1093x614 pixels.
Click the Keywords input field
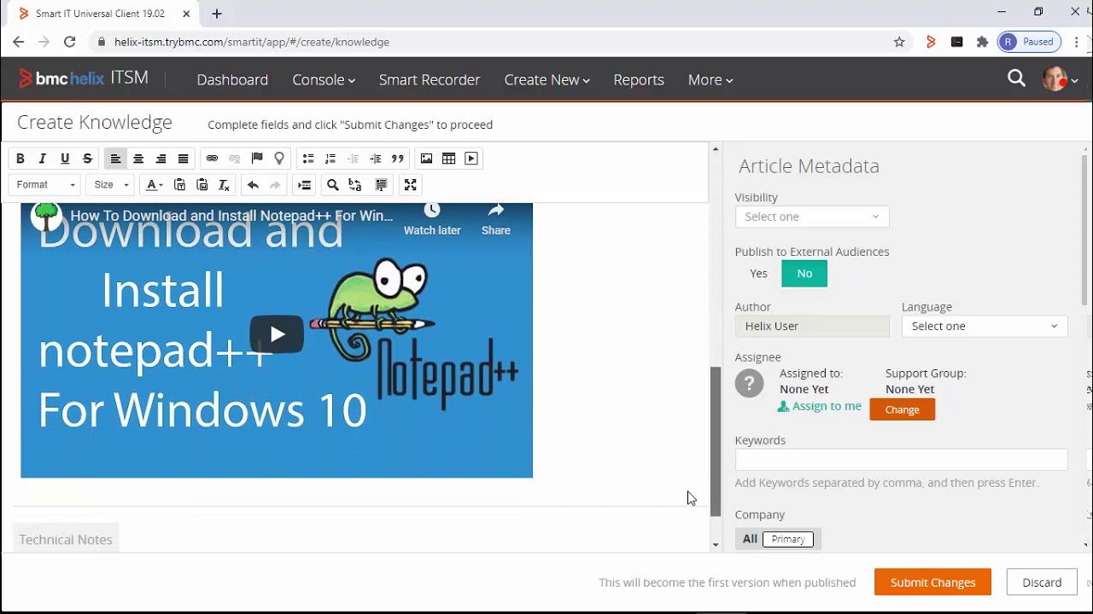pos(901,460)
